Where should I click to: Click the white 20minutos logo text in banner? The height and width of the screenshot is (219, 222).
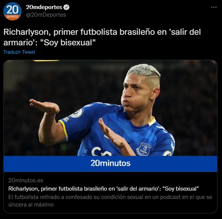(x=110, y=163)
